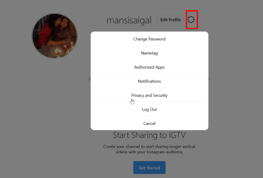Select Change Password from the settings menu
The height and width of the screenshot is (178, 263).
(x=150, y=39)
